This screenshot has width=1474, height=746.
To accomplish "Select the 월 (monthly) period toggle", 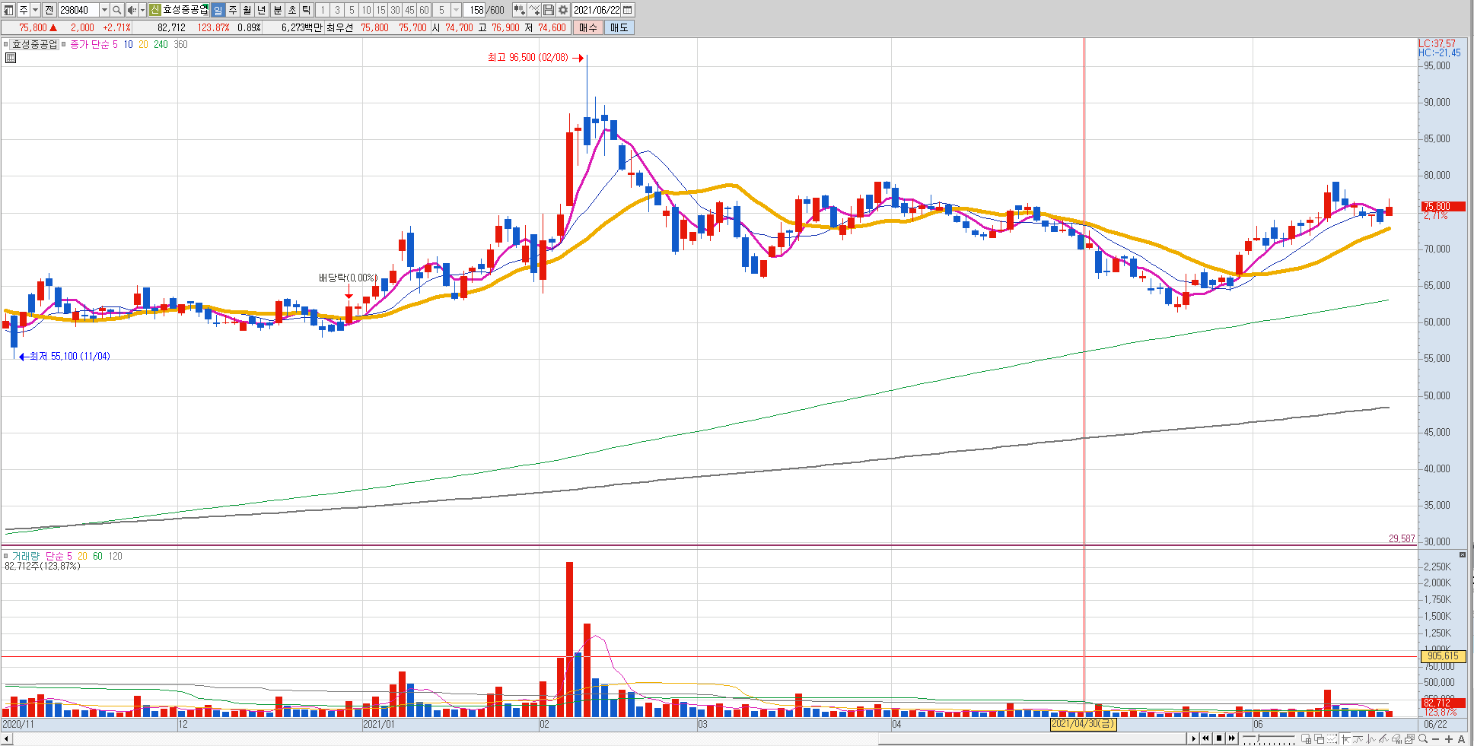I will click(247, 10).
